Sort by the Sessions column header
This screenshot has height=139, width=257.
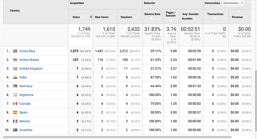pos(126,17)
